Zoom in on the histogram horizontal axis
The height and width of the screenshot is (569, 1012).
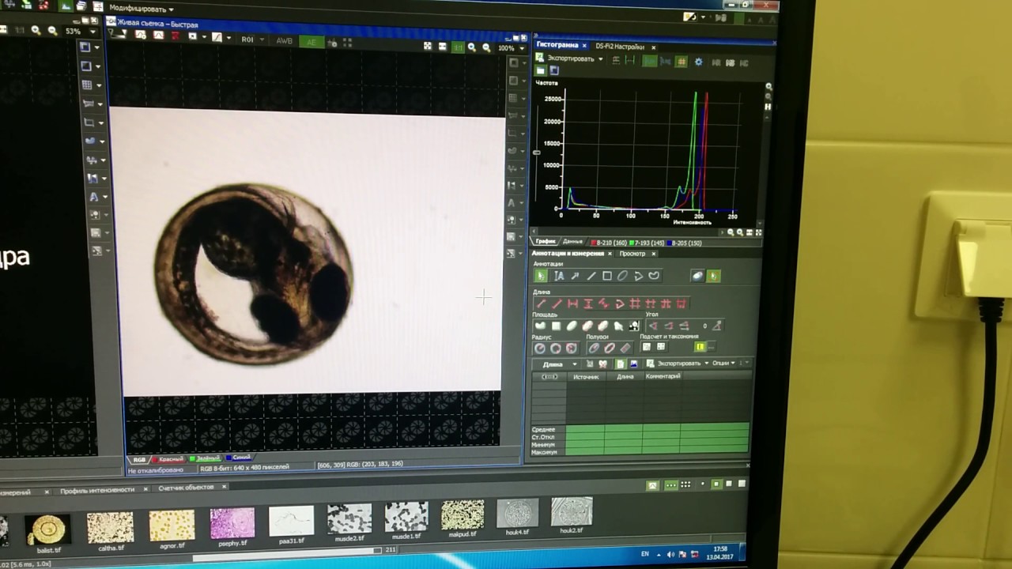(739, 233)
